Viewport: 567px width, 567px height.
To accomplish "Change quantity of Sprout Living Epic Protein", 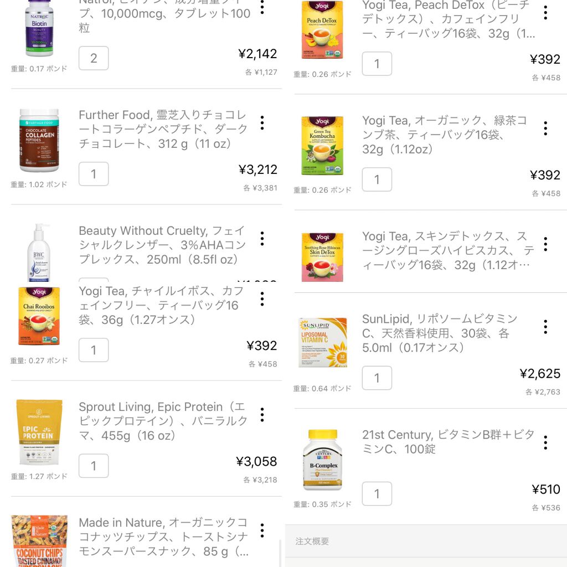I will tap(94, 466).
